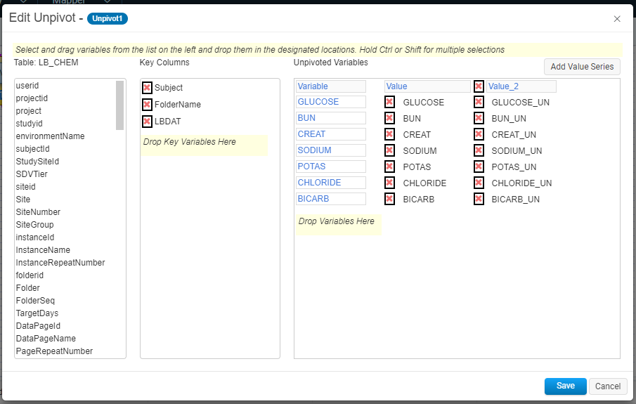This screenshot has width=636, height=404.
Task: Delete the Value_2 series with its red X
Action: 479,86
